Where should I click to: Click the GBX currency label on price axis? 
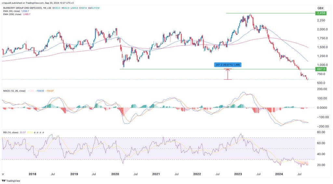point(321,7)
